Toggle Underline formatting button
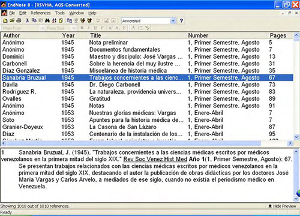 (95, 28)
